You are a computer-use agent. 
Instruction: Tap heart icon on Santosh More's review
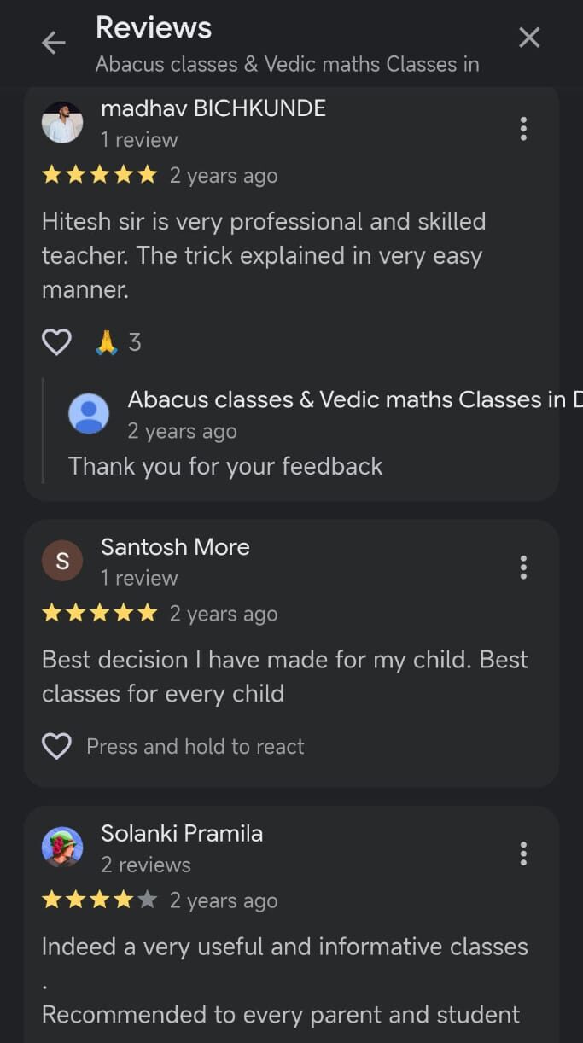[57, 747]
